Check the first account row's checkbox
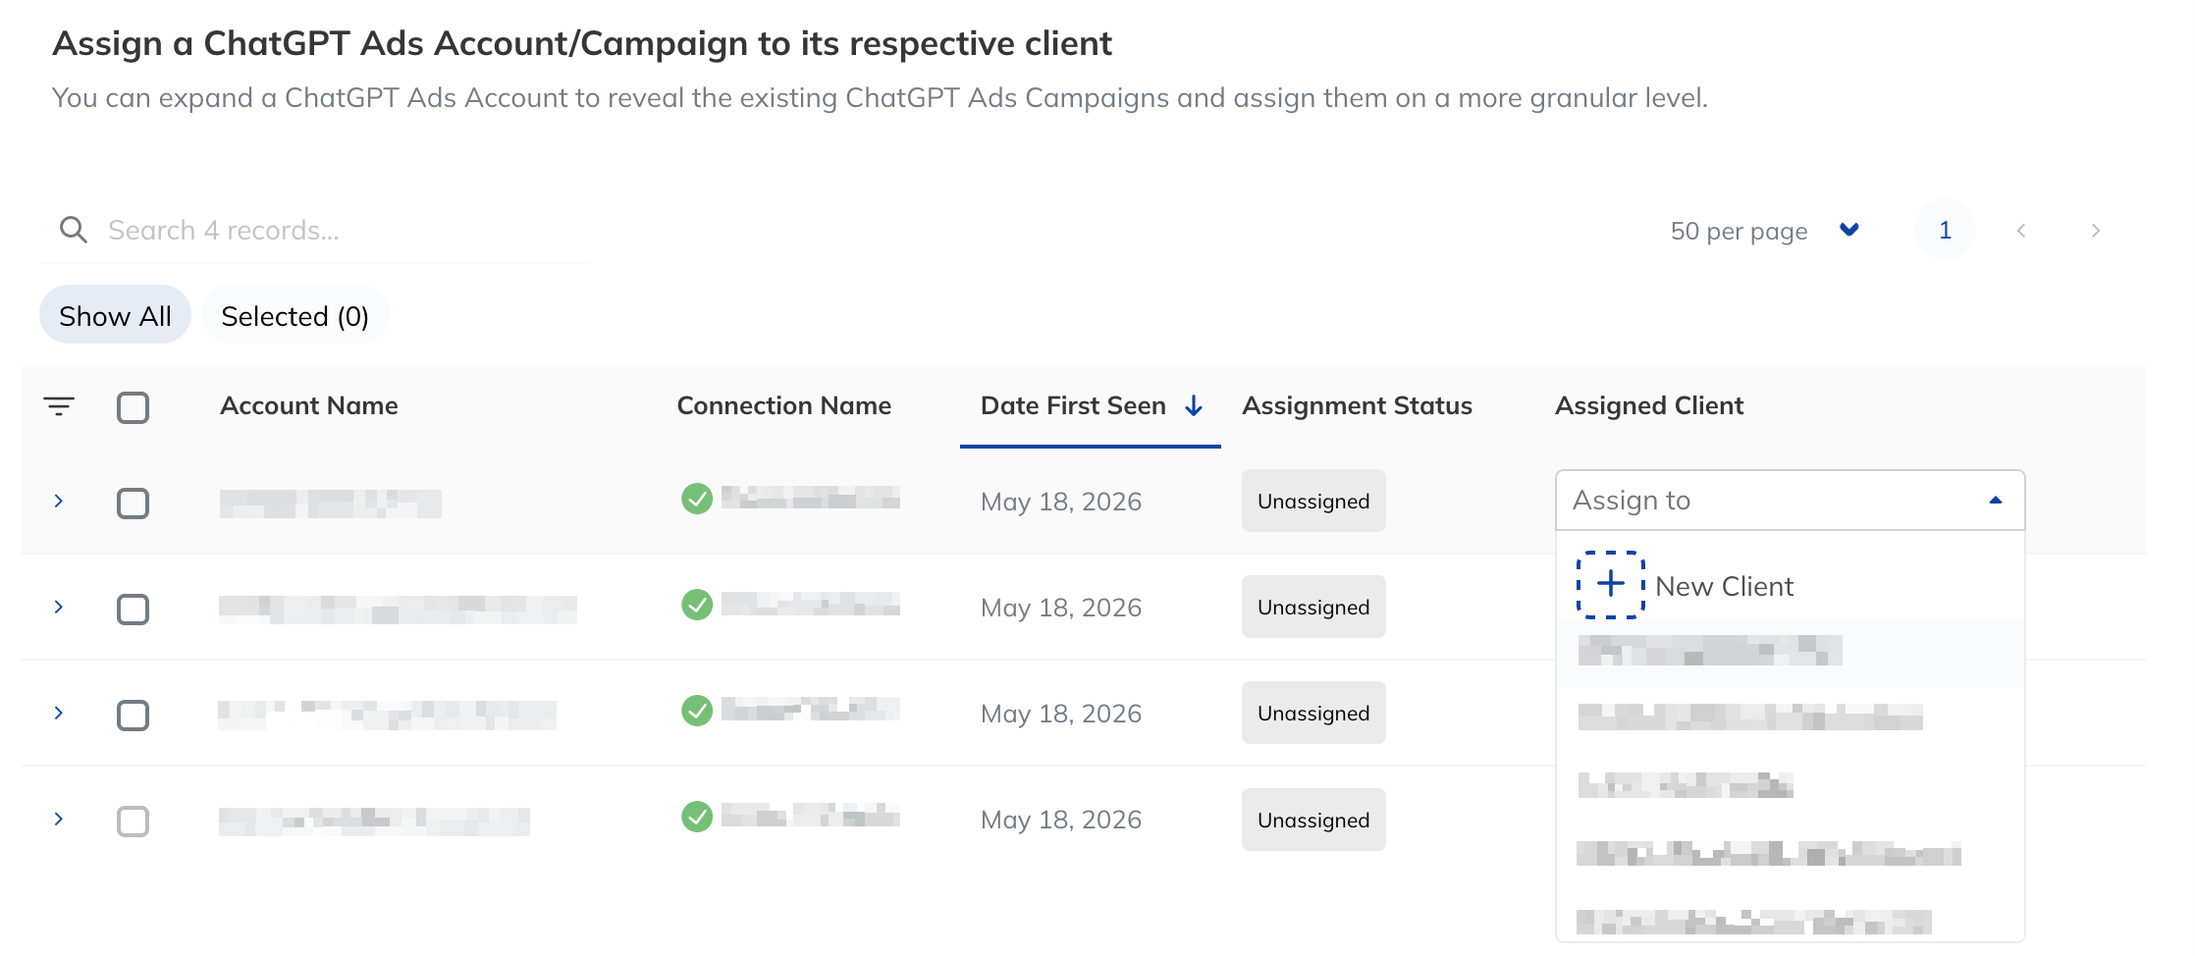2195x956 pixels. click(133, 504)
